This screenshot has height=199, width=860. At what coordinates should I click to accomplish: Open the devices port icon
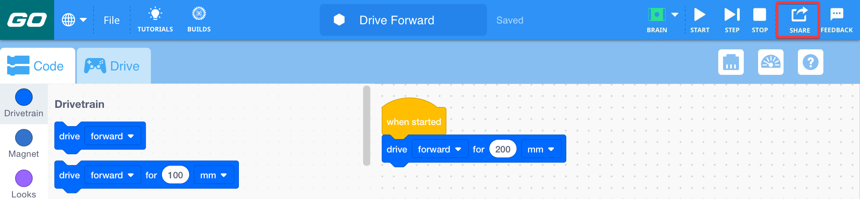(731, 62)
